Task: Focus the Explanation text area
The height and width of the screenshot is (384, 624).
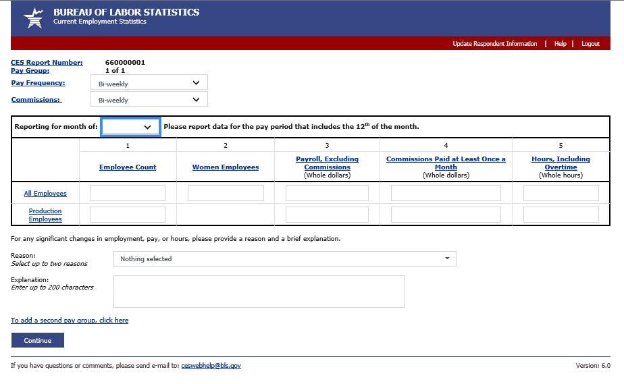Action: point(259,292)
